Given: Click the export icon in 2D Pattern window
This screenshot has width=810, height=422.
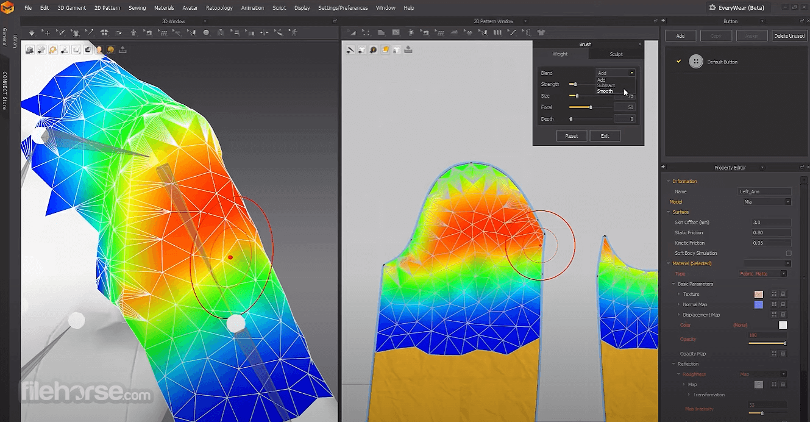Looking at the screenshot, I should pyautogui.click(x=408, y=49).
